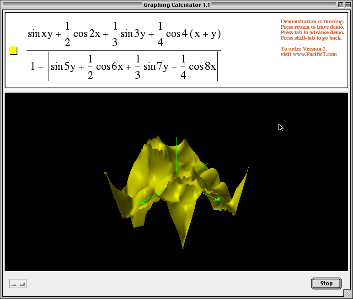Click 'visit www.PacificT.com' text
353x299 pixels.
click(x=309, y=54)
